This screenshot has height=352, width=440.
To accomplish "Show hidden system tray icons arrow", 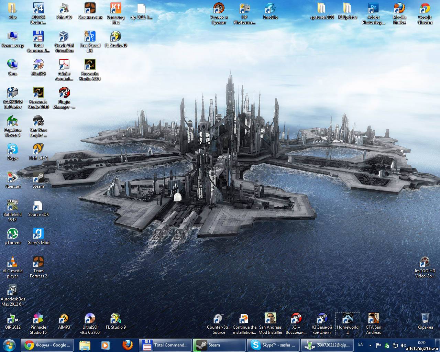I will 370,345.
